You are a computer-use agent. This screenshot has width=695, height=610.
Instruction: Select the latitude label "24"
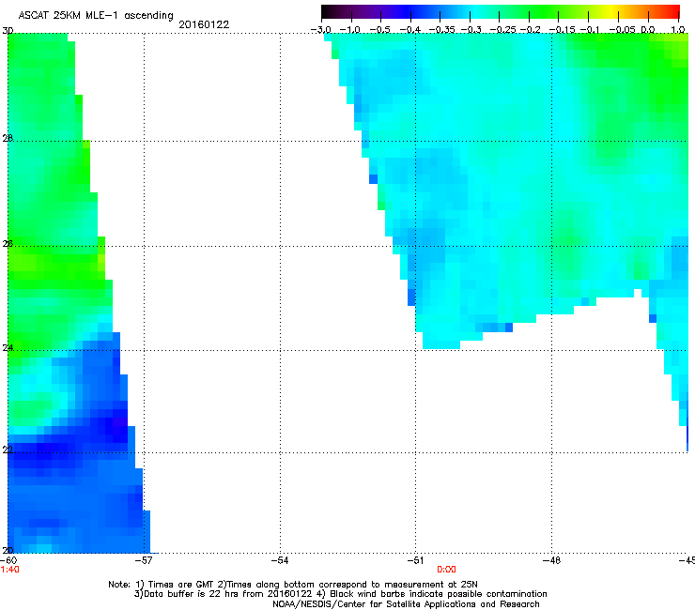click(x=8, y=348)
